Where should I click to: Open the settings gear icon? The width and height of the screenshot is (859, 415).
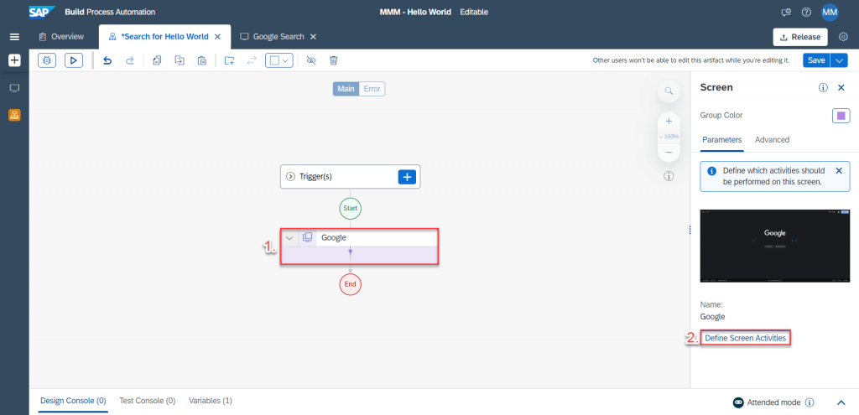pos(843,37)
